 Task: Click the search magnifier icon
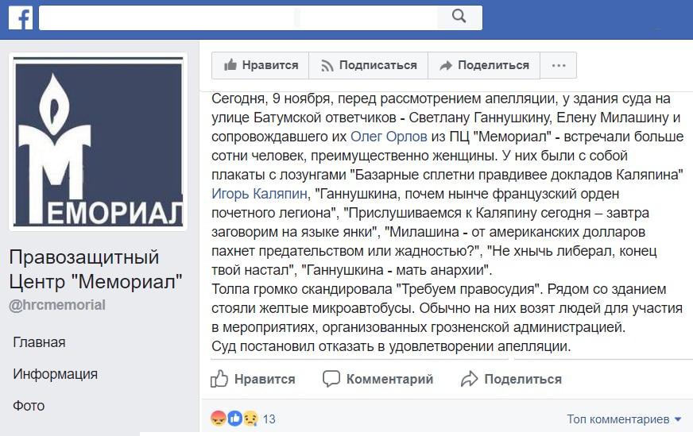(459, 16)
